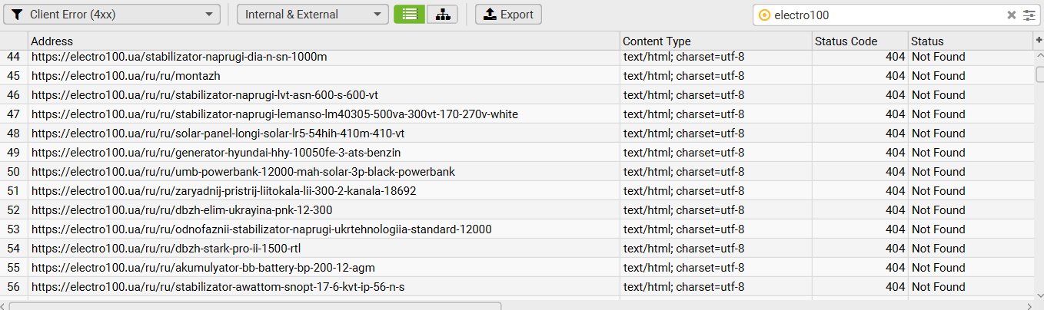Click the horizontal scrollbar at bottom
Image resolution: width=1044 pixels, height=310 pixels.
pos(255,306)
